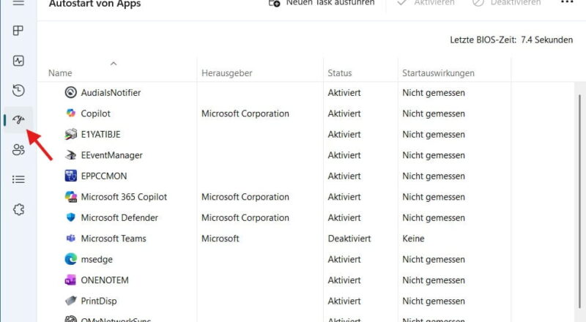This screenshot has height=322, width=586.
Task: Click the Microsoft Defender shield icon
Action: tap(70, 217)
